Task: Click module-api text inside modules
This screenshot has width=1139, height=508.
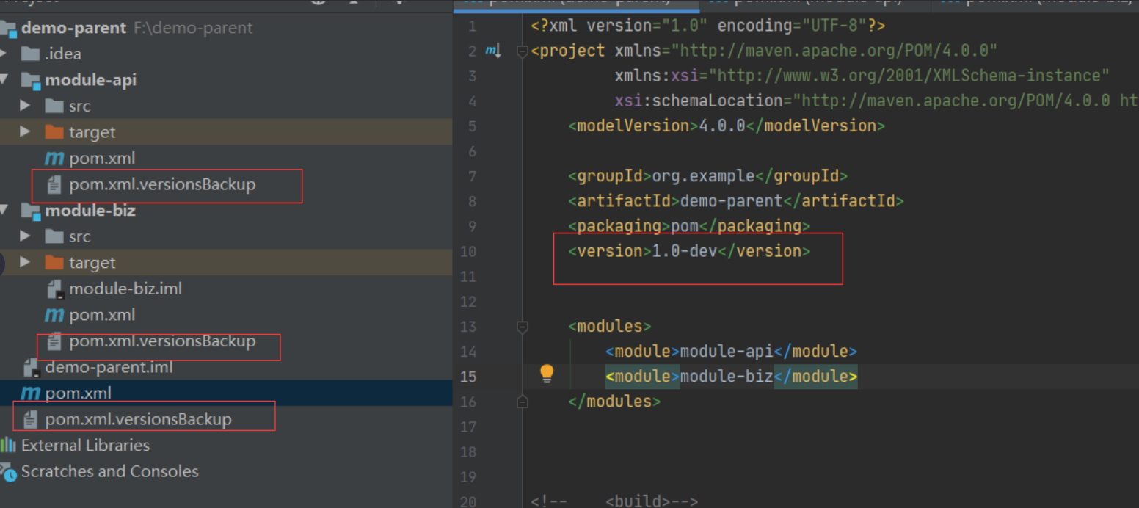Action: pyautogui.click(x=727, y=352)
